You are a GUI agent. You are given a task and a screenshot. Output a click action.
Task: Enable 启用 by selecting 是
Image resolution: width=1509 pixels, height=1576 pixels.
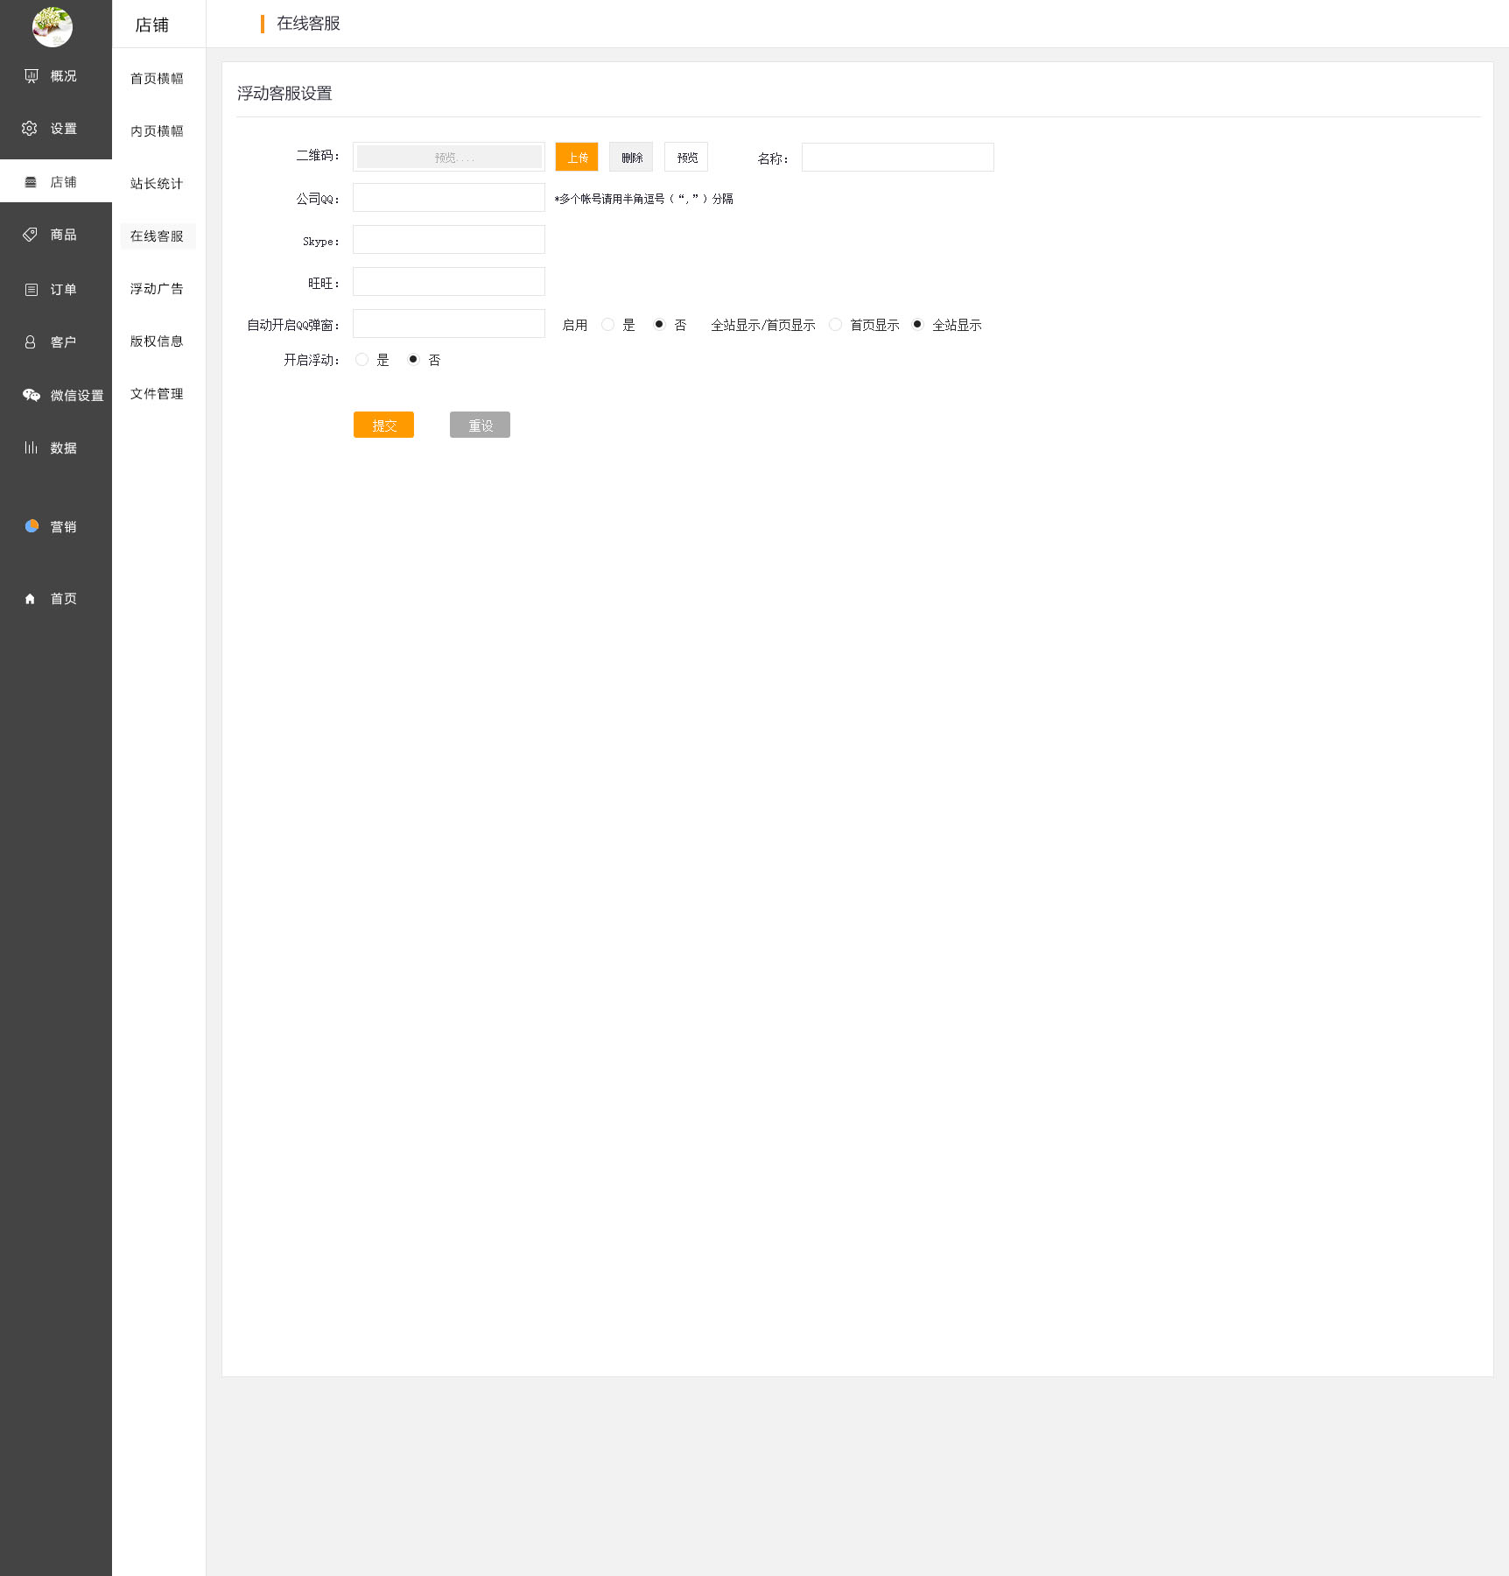(607, 325)
